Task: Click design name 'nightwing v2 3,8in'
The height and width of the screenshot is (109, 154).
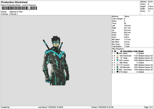Action: pyautogui.click(x=16, y=12)
